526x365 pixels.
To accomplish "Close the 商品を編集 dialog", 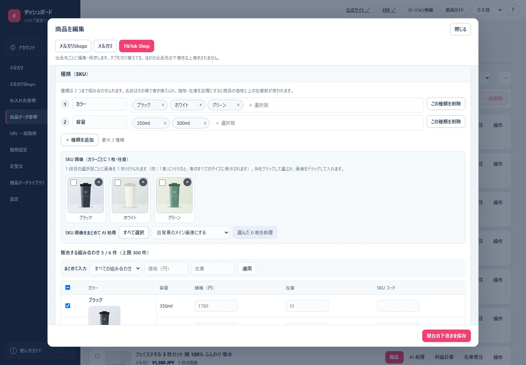I will 460,29.
